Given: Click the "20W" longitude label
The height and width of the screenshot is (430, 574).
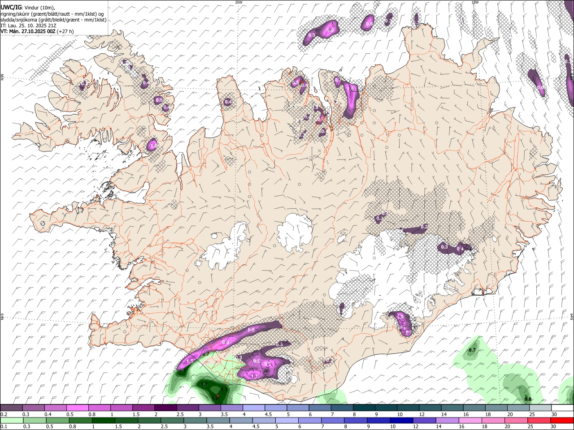Looking at the screenshot, I should click(239, 2).
